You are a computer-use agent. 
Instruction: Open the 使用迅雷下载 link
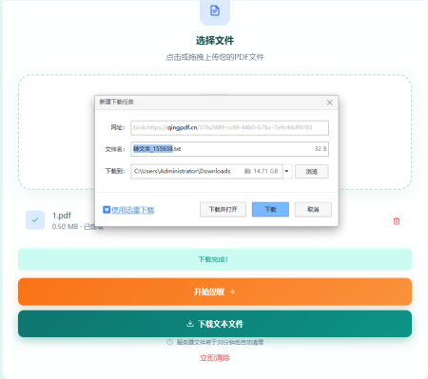133,210
